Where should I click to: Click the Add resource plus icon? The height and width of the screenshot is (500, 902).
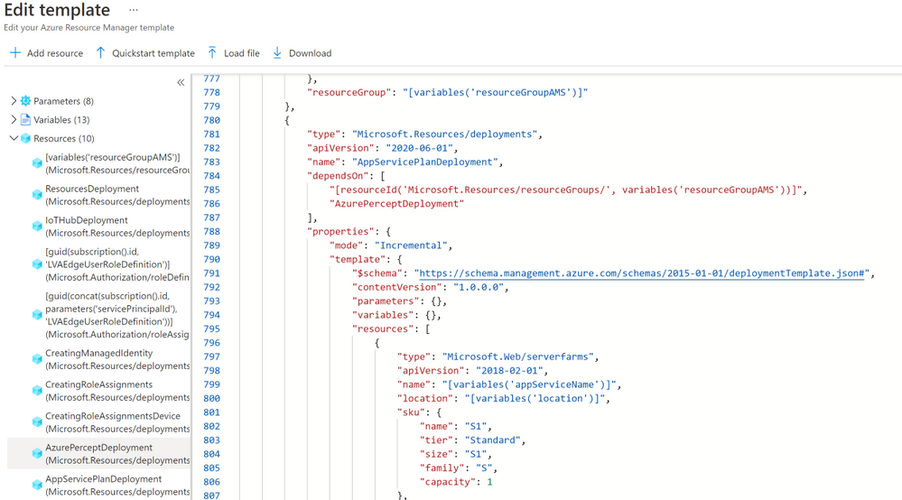coord(15,53)
